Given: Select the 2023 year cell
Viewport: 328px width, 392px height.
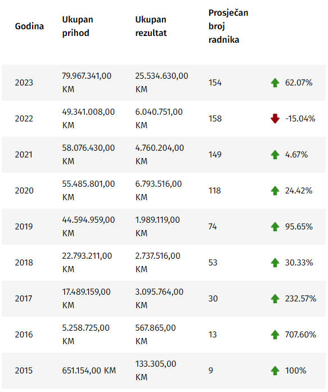Looking at the screenshot, I should pos(24,83).
